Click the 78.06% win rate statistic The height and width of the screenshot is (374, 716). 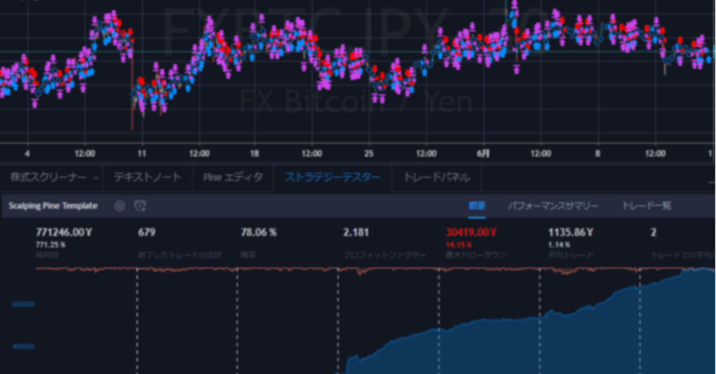pos(260,232)
